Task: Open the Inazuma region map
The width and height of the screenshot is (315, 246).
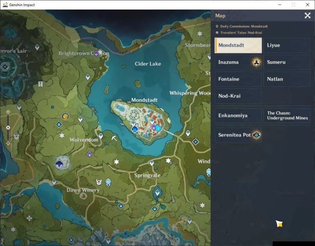Action: tap(238, 62)
